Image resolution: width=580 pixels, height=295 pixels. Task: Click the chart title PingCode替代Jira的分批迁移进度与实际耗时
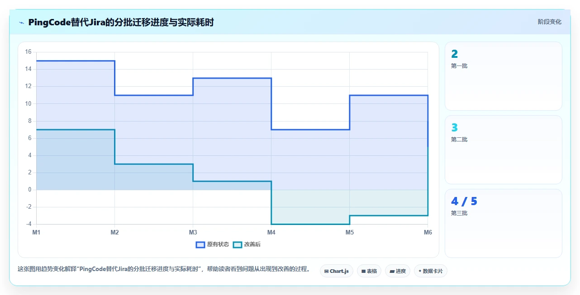point(121,22)
